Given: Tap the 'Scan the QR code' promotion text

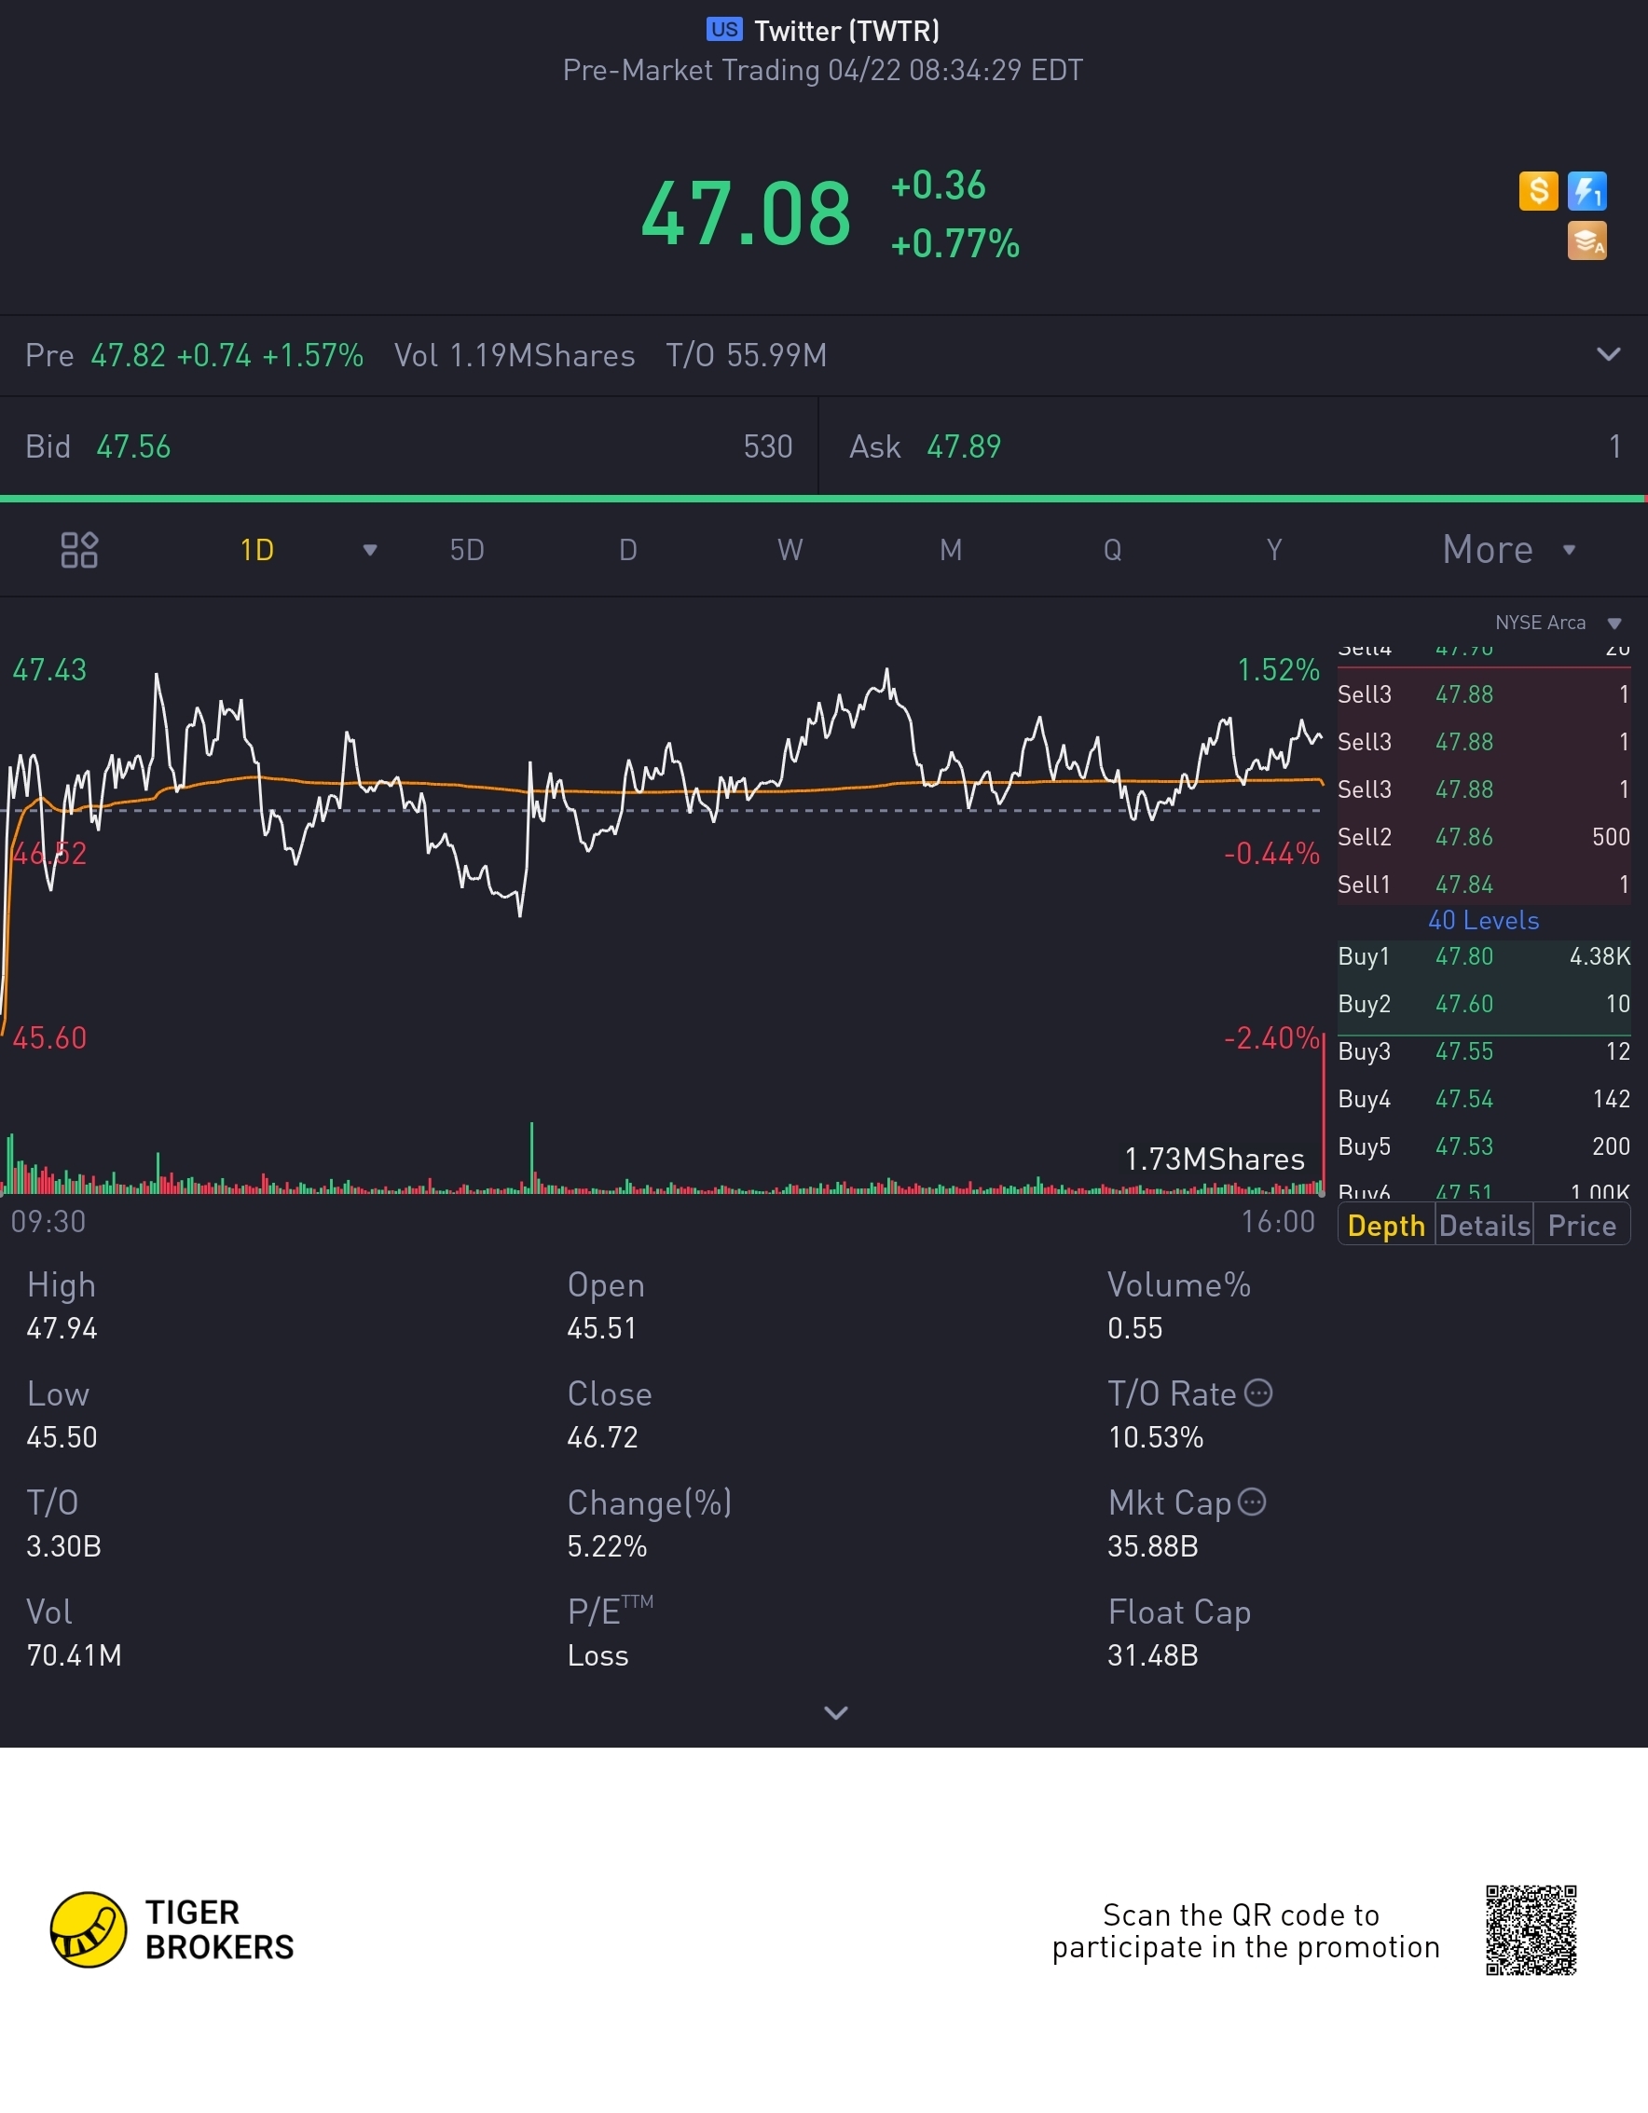Looking at the screenshot, I should pos(1245,1931).
